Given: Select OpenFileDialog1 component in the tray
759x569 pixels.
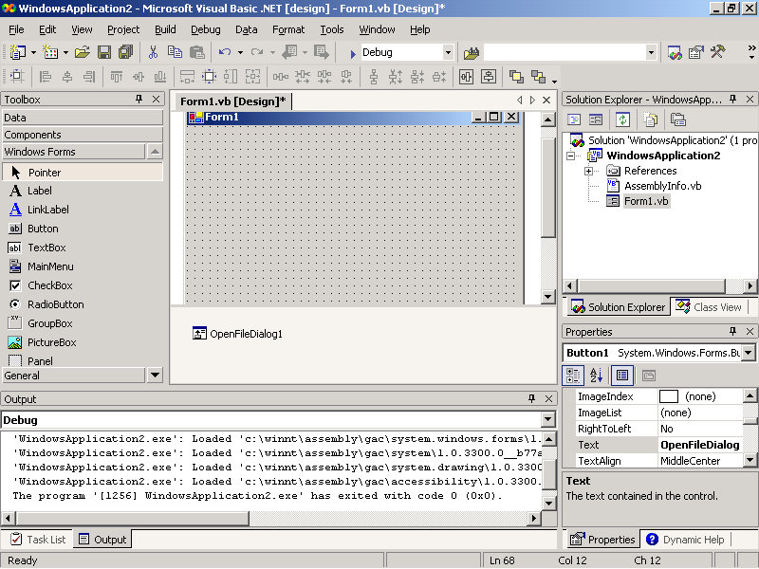Looking at the screenshot, I should tap(237, 334).
